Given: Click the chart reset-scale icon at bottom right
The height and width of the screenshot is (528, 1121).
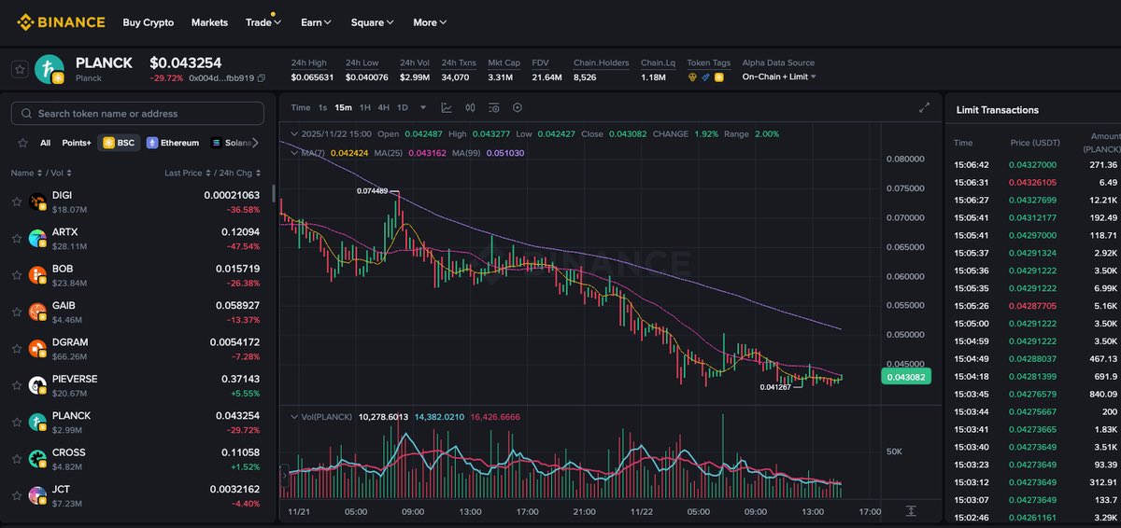Looking at the screenshot, I should [911, 511].
